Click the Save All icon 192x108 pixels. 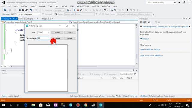click(26, 10)
